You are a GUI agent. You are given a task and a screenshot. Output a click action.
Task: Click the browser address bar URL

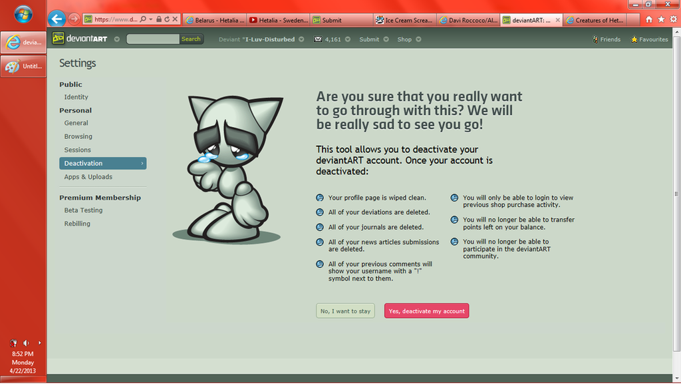(116, 19)
